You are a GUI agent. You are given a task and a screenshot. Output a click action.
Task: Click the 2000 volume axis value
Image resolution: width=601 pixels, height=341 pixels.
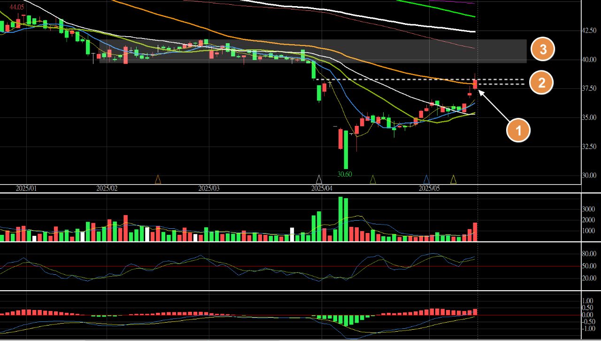589,220
